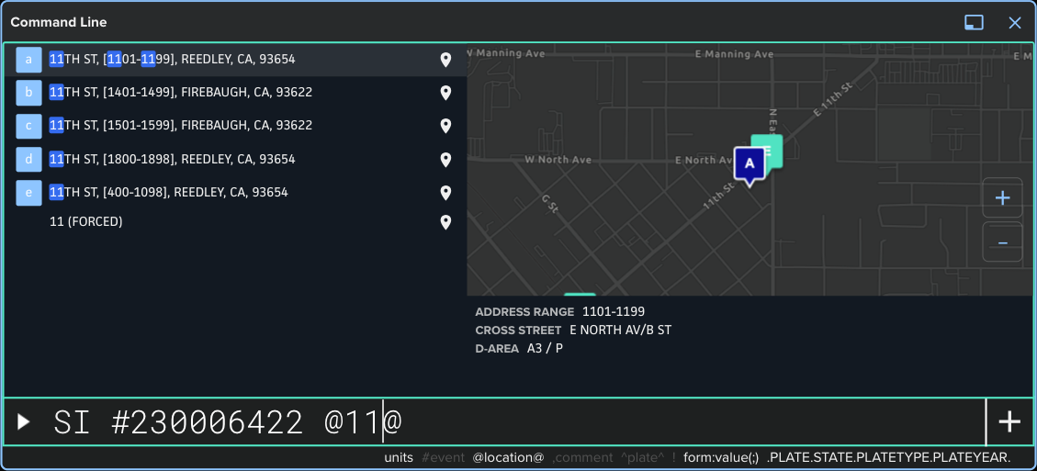This screenshot has width=1037, height=471.
Task: Expand the command line arrow at left
Action: 24,422
